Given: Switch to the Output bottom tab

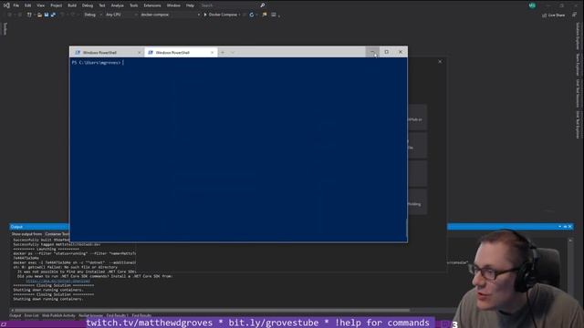Looking at the screenshot, I should click(x=16, y=315).
